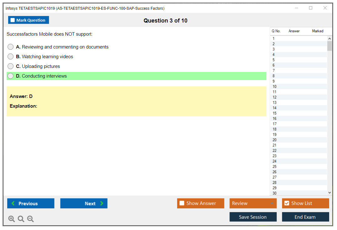This screenshot has height=230, width=337.
Task: Go to the Previous question
Action: (x=31, y=203)
